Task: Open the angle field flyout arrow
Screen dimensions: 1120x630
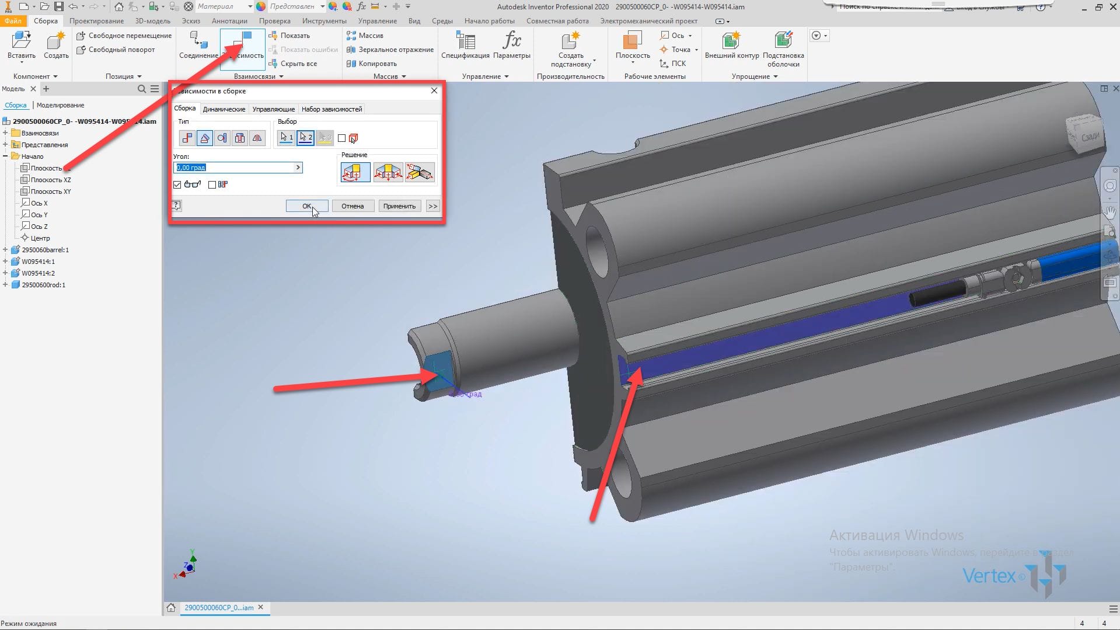Action: (298, 168)
